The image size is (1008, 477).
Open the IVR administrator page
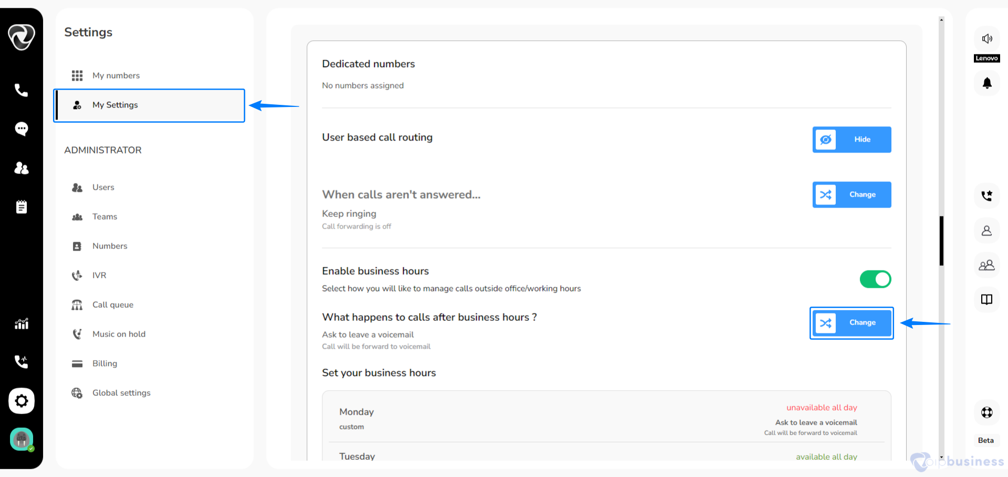(99, 275)
